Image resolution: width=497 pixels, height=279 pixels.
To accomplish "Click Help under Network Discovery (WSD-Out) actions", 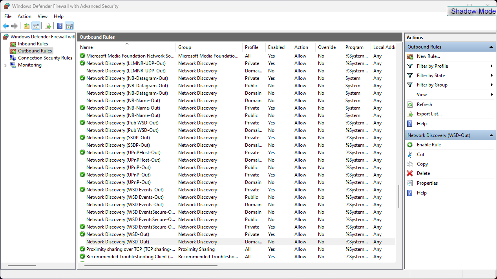I will [422, 193].
